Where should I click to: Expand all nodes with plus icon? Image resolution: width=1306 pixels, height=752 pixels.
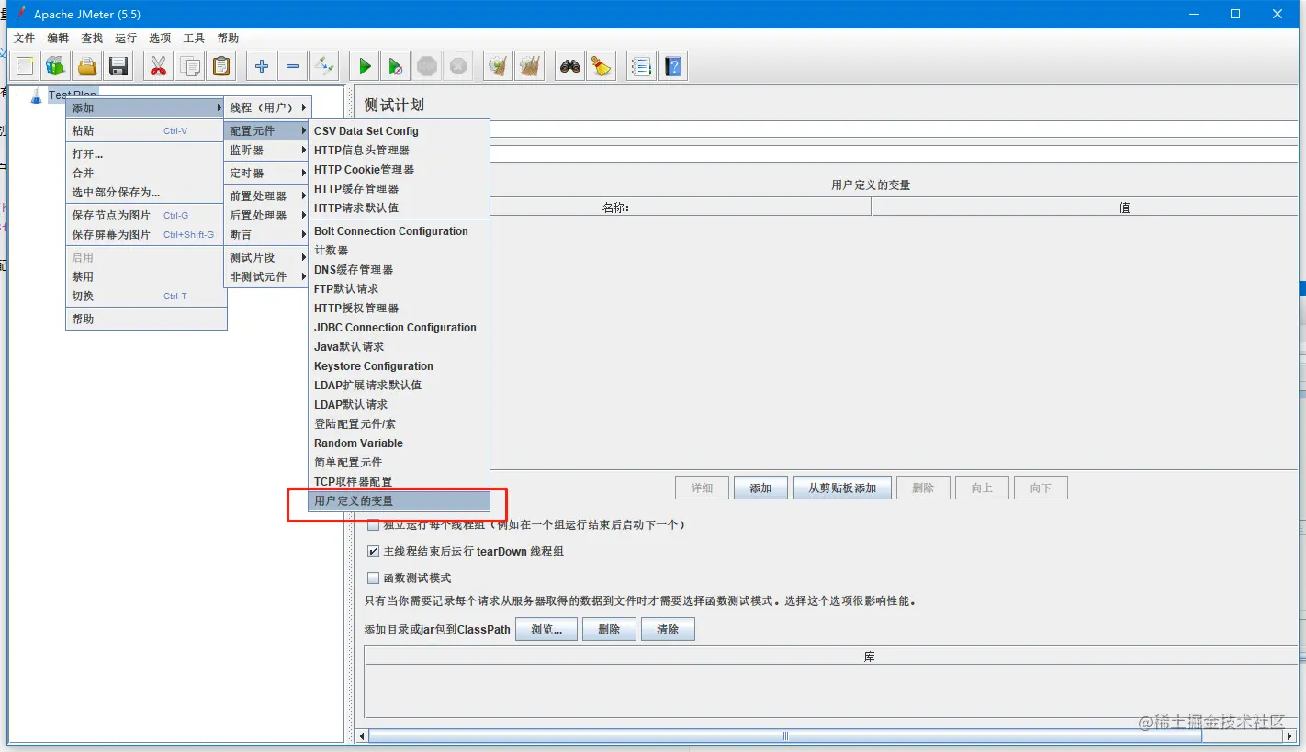pyautogui.click(x=262, y=66)
